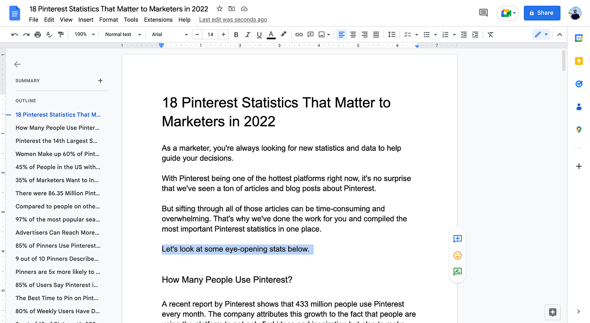This screenshot has width=590, height=323.
Task: Hide the menus with the chevron
Action: pyautogui.click(x=560, y=35)
